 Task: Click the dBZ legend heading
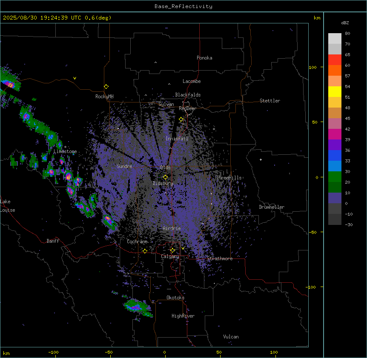(345, 23)
